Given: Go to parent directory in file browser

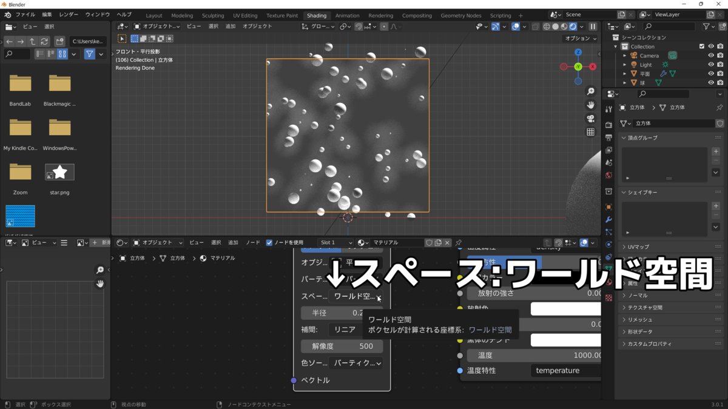Looking at the screenshot, I should pos(32,41).
